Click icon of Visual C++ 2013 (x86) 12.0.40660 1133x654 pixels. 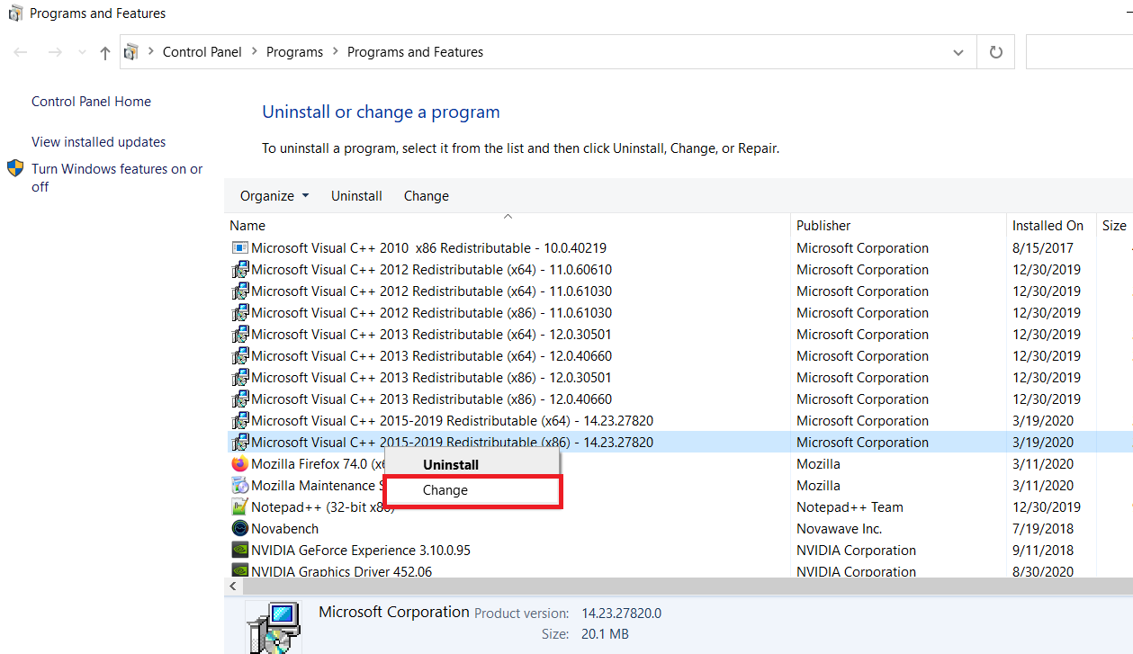tap(239, 399)
